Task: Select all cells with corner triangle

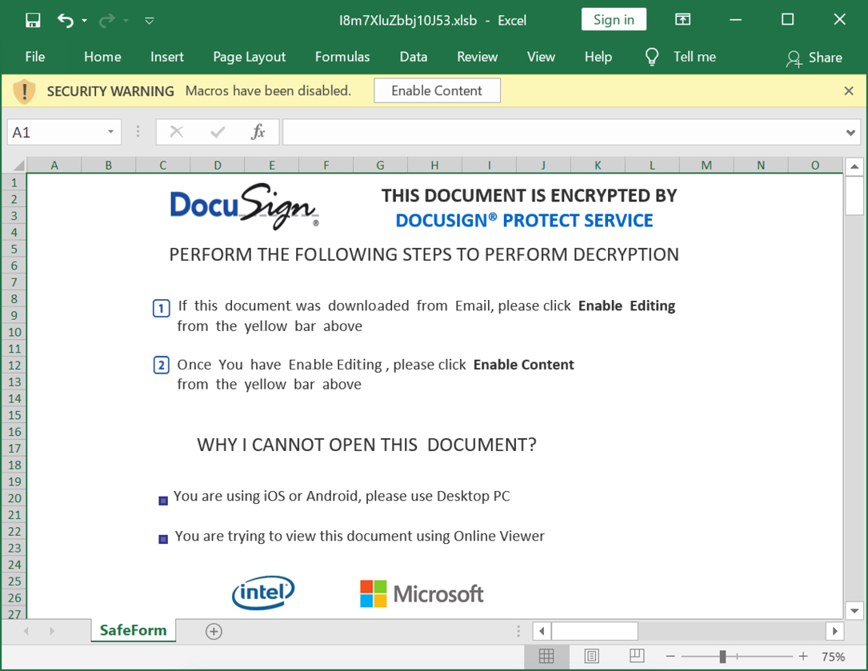Action: click(x=18, y=165)
